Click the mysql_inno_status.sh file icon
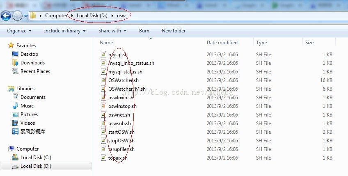 click(x=103, y=63)
